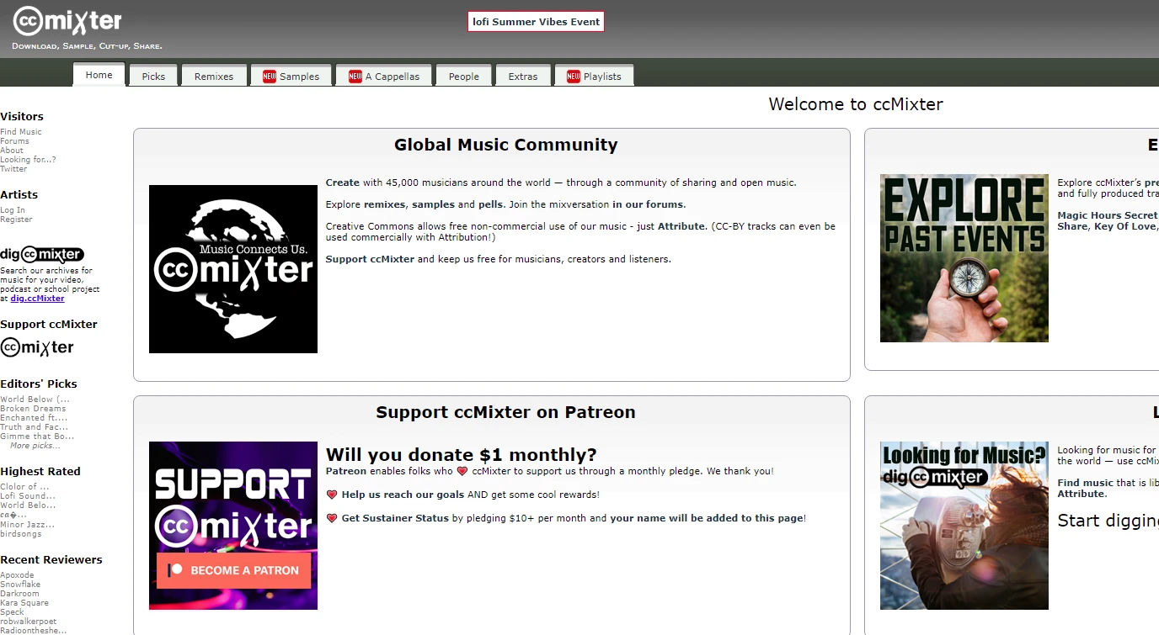
Task: Click the Become a Patron button
Action: [x=233, y=570]
